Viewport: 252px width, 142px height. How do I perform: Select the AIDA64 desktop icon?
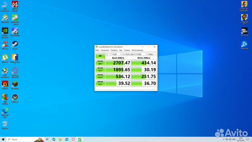pyautogui.click(x=15, y=6)
